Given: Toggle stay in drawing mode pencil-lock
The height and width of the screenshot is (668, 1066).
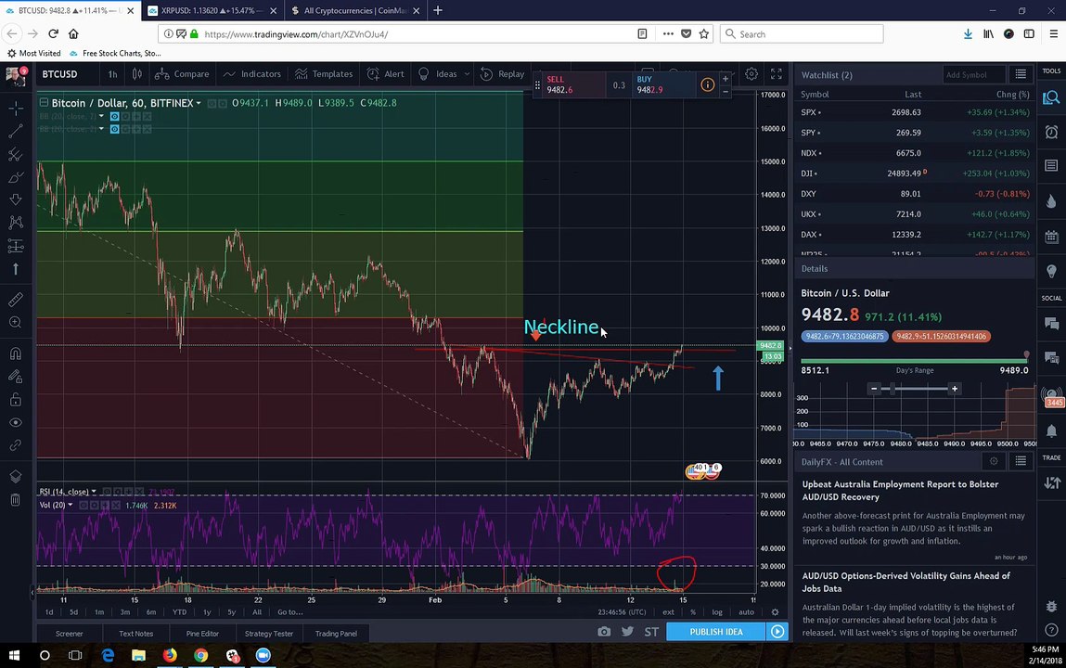Looking at the screenshot, I should (15, 376).
